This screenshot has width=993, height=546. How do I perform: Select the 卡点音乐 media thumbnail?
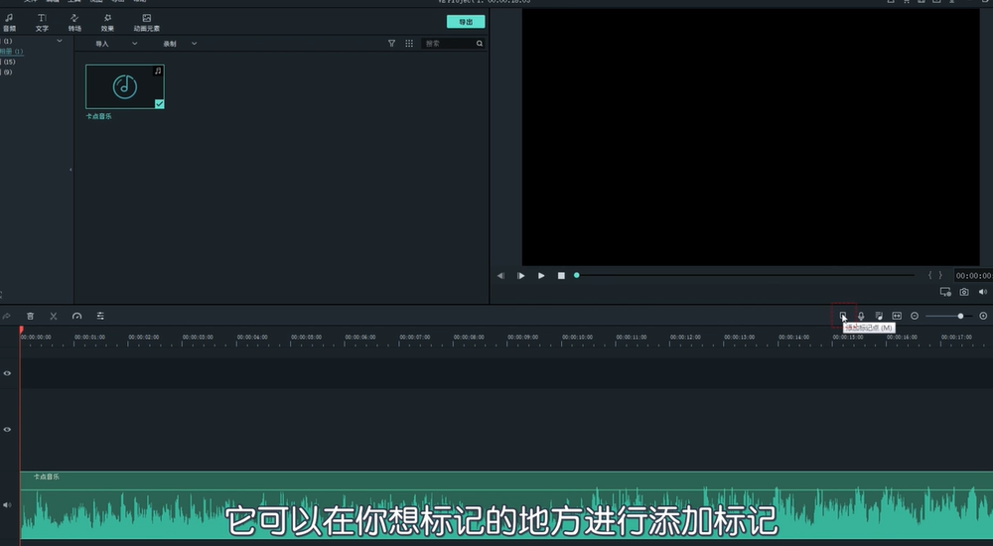125,86
